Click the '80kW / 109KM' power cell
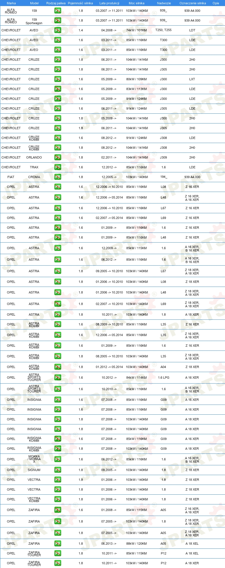This screenshot has height=568, width=225. click(137, 79)
